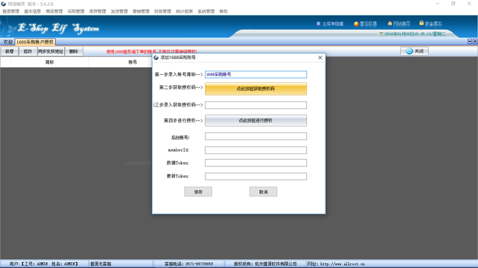478x268 pixels.
Task: Click 普源无客服 in status bar
Action: point(101,264)
